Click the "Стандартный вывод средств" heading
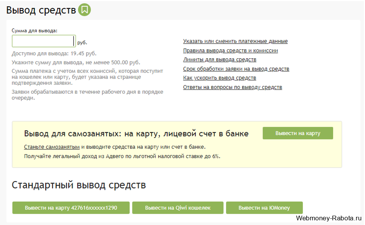 point(79,185)
